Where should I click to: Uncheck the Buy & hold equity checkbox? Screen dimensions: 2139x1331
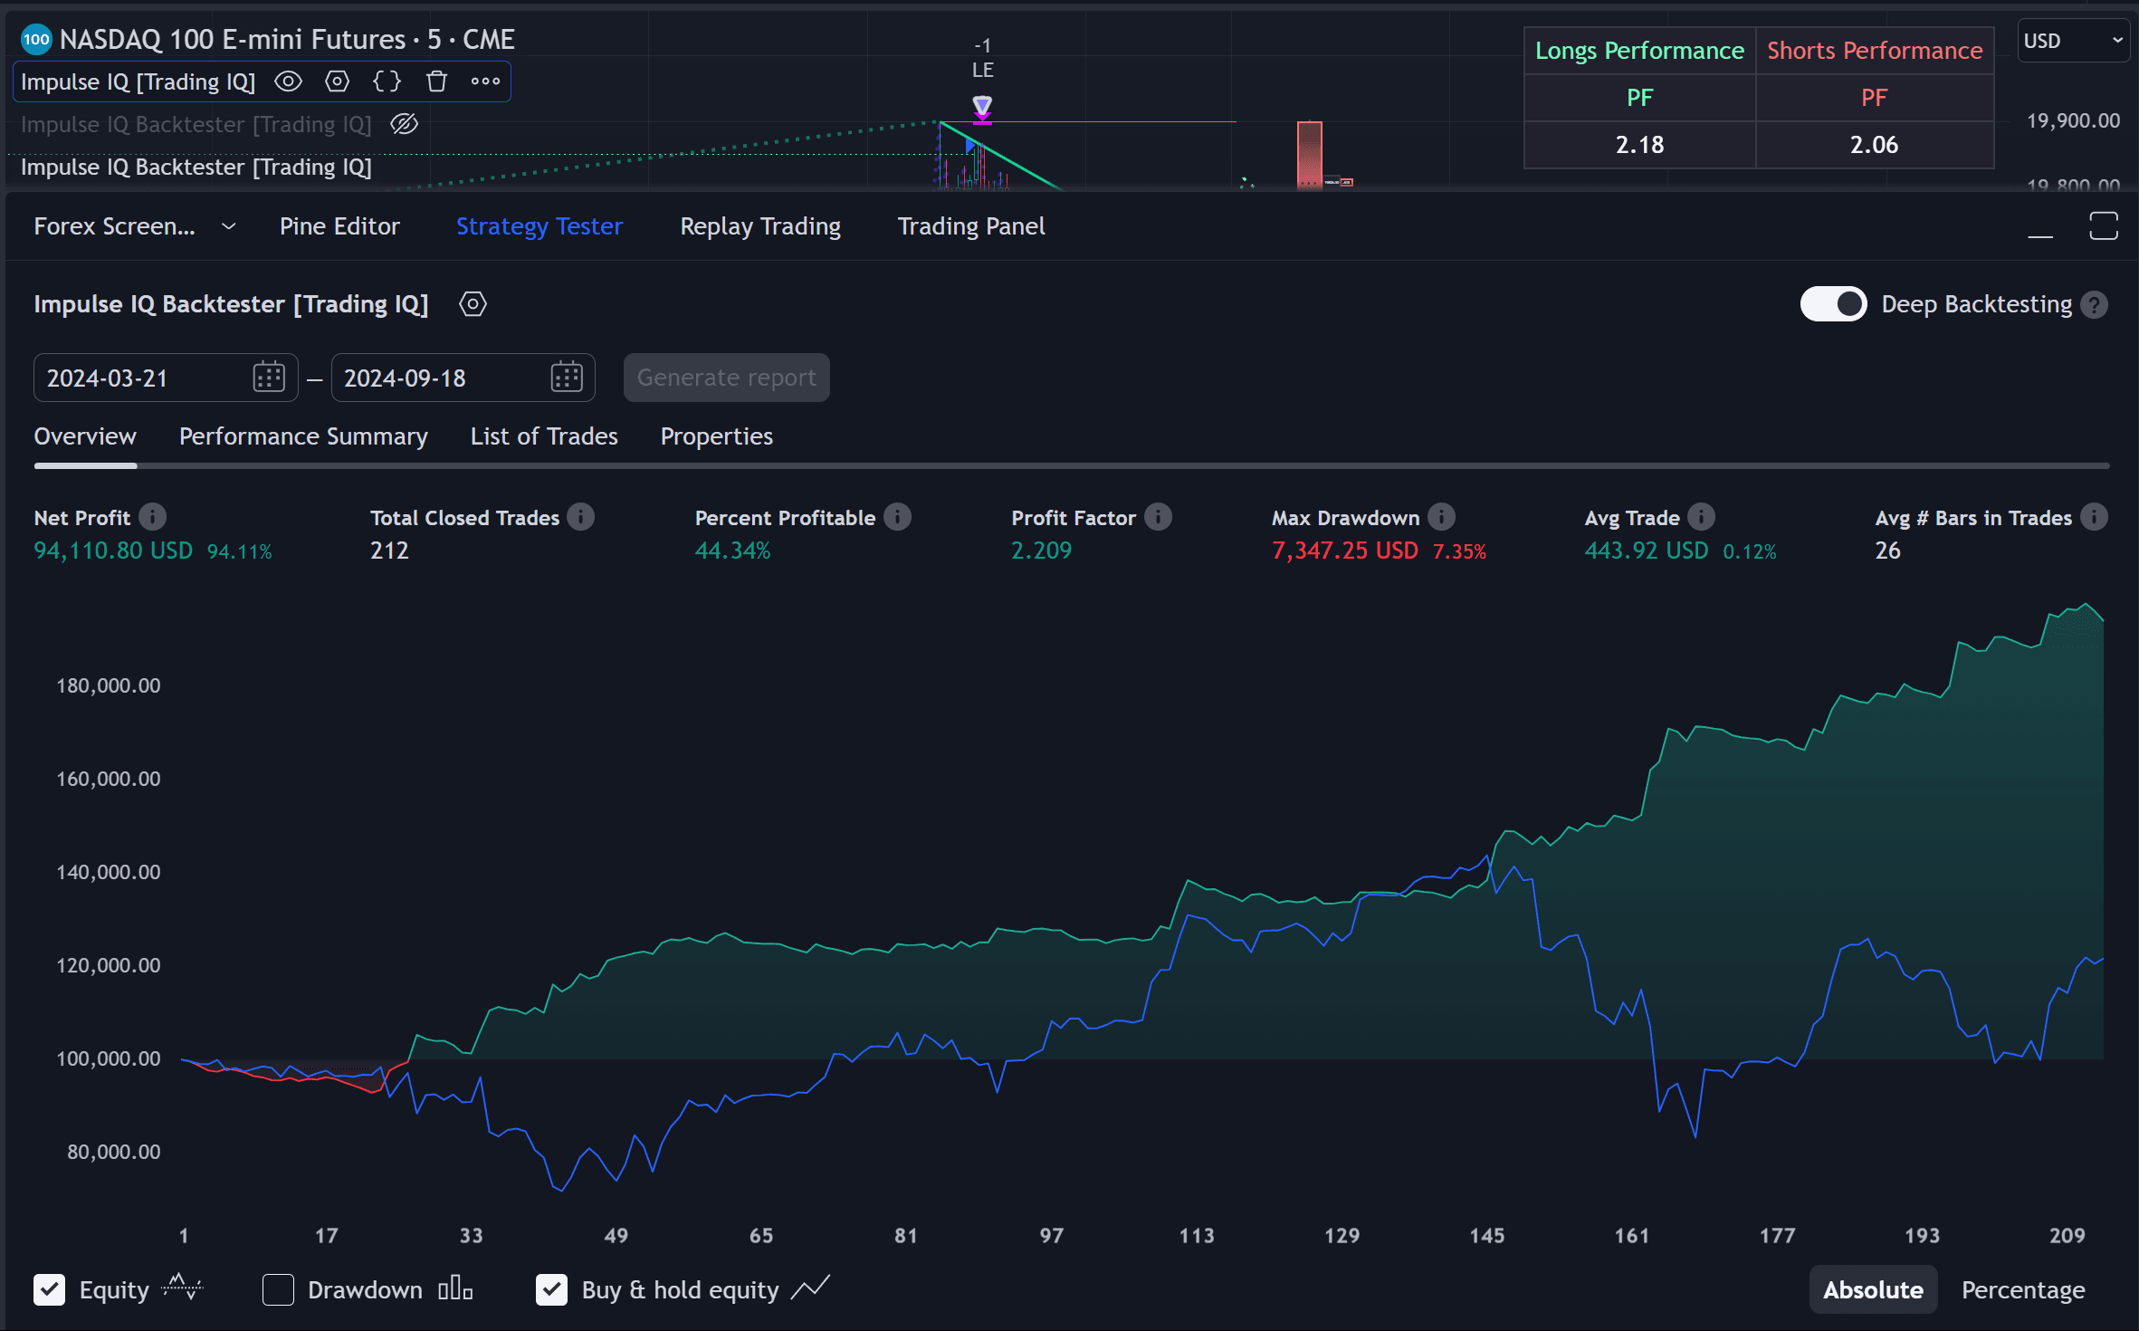tap(551, 1289)
